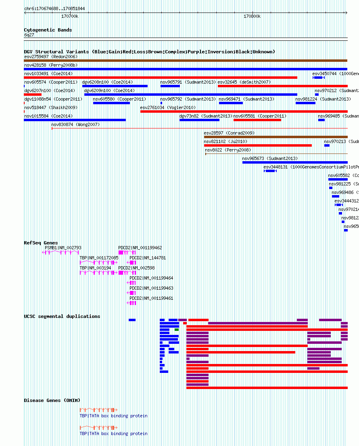
Task: Click the PDCD2 NM_001199461 exon glyph
Action: (131, 303)
